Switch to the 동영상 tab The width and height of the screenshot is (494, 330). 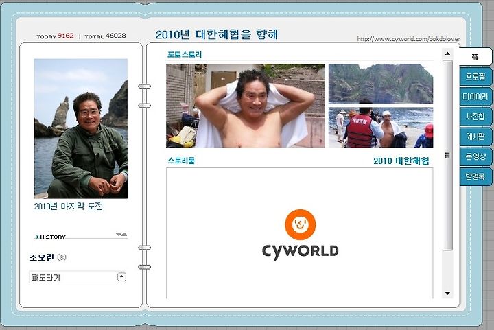tap(475, 156)
